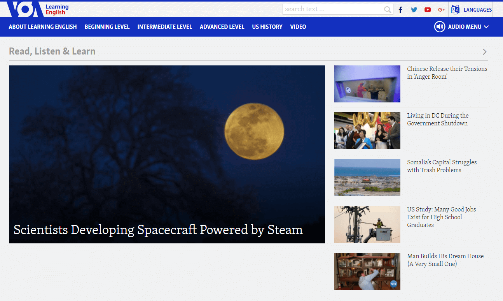
Task: Open the Beginning Level menu
Action: click(107, 27)
